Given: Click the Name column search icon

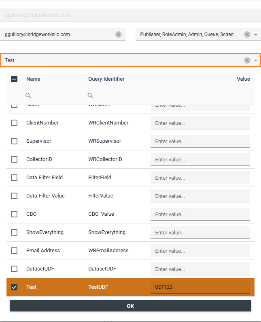Looking at the screenshot, I should click(28, 95).
